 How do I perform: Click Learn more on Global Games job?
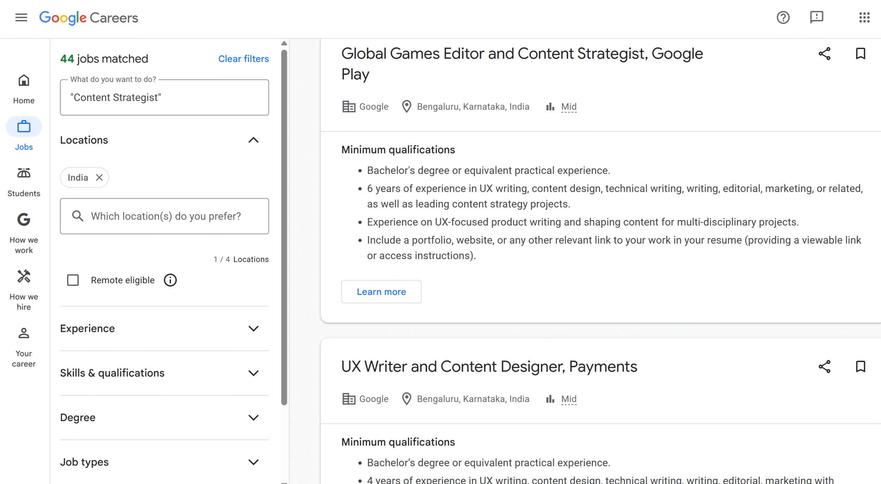(381, 292)
